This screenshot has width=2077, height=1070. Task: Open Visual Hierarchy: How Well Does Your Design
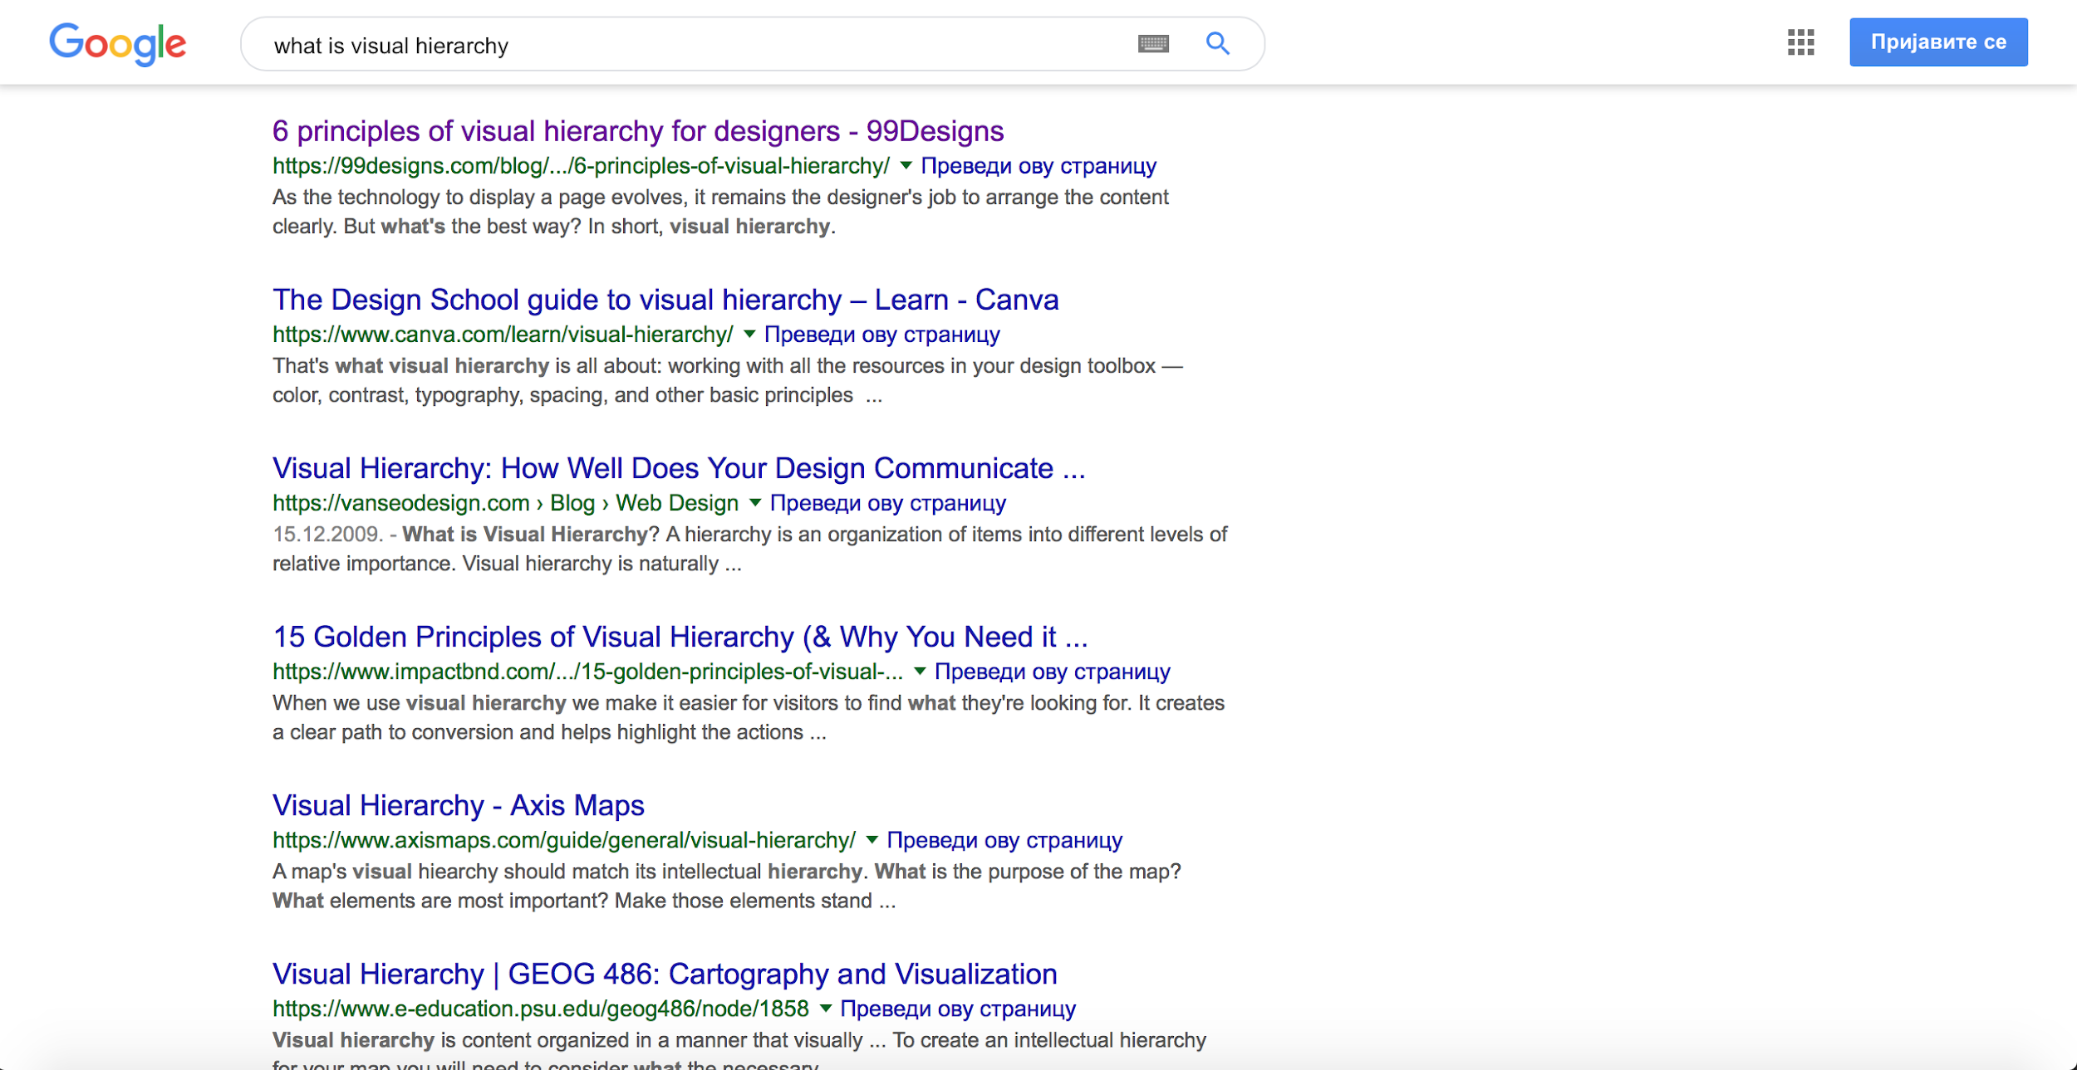[x=679, y=468]
